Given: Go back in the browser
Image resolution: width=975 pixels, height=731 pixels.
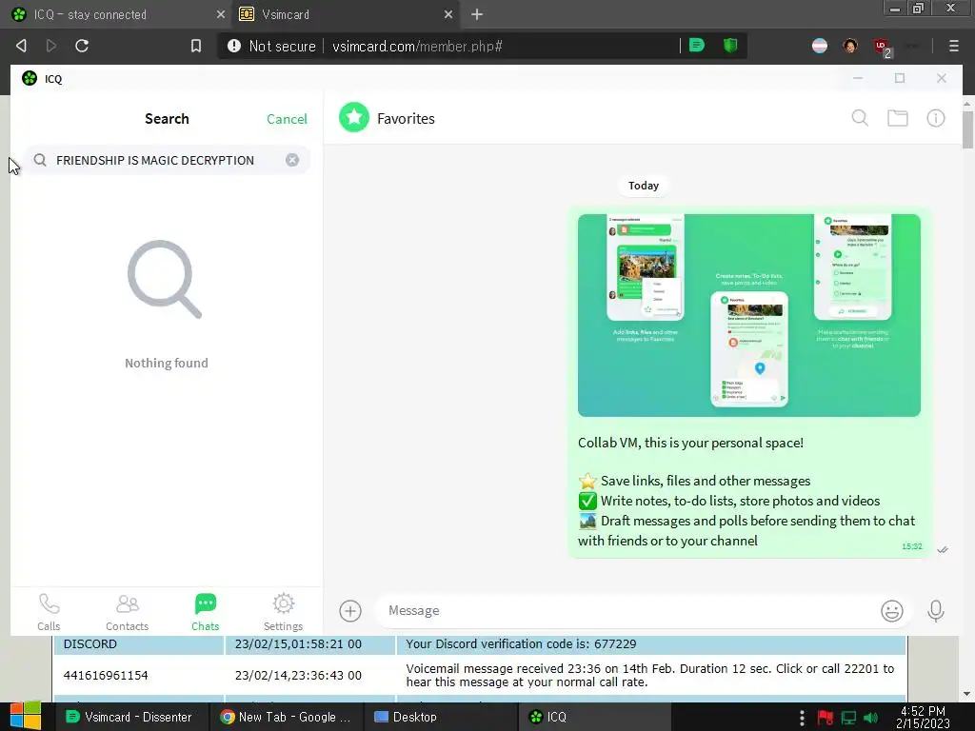Looking at the screenshot, I should click(x=21, y=46).
